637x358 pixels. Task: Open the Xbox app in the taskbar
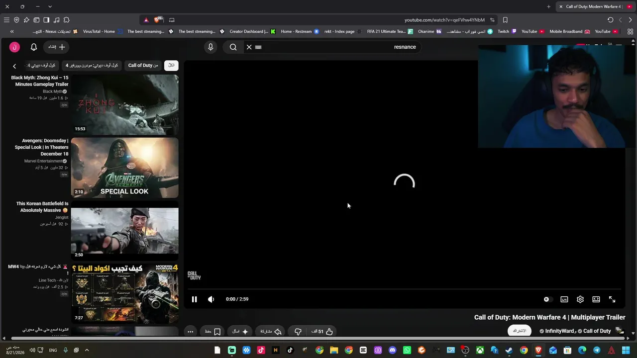coord(480,350)
